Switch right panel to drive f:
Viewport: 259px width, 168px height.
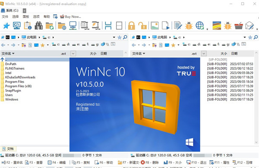[217, 44]
